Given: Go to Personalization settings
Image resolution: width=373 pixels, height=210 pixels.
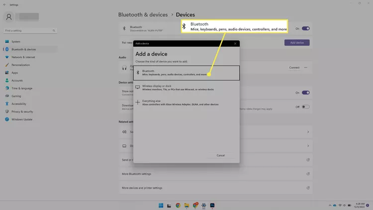Looking at the screenshot, I should tap(30, 65).
